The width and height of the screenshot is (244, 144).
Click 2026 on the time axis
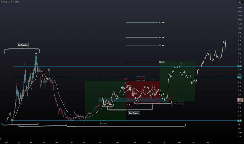click(179, 142)
